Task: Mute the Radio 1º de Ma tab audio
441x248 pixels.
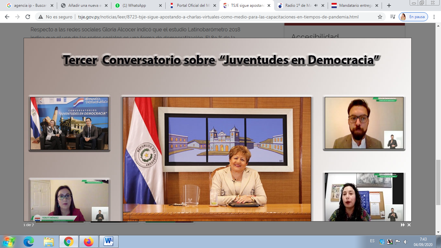Action: 316,5
